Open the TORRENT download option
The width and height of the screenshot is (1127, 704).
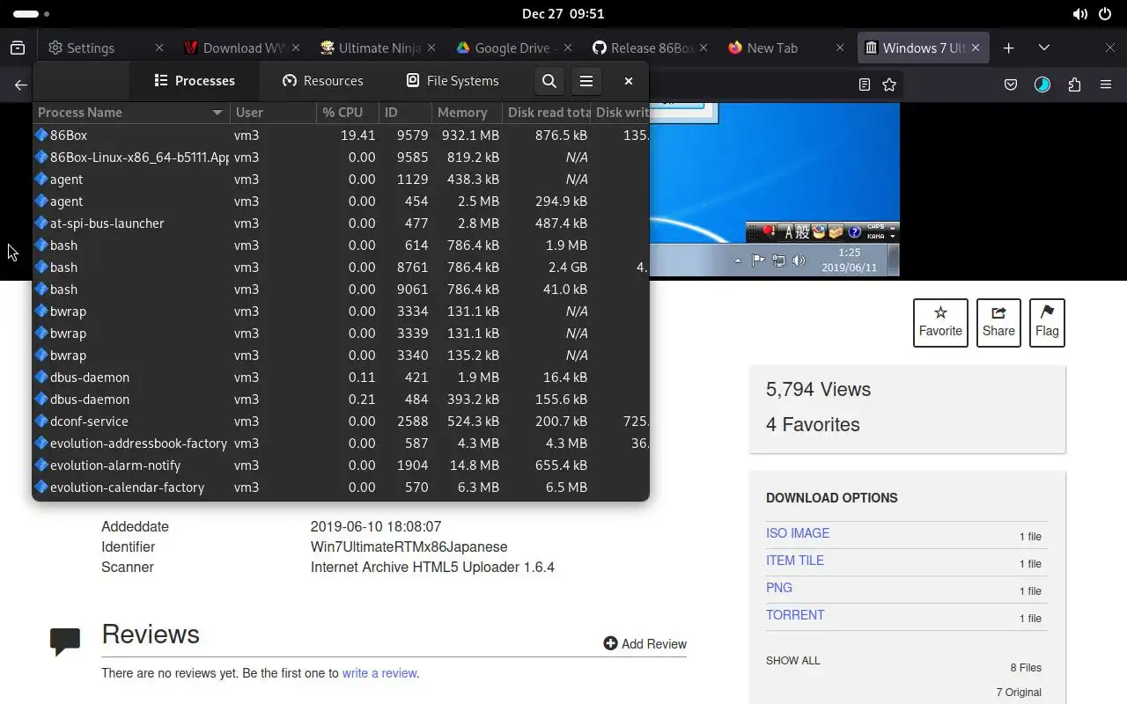point(795,615)
